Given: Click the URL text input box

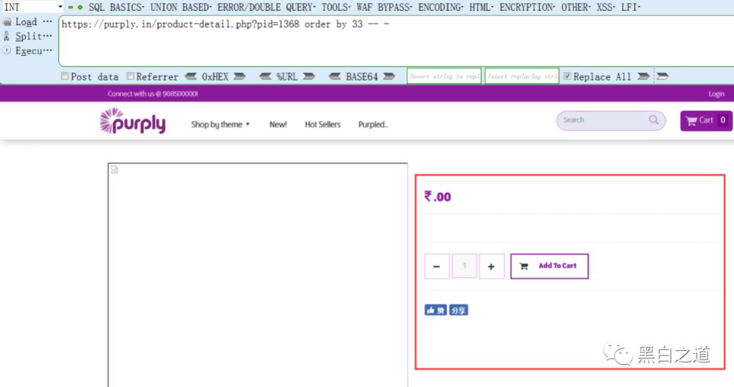Looking at the screenshot, I should tap(396, 41).
